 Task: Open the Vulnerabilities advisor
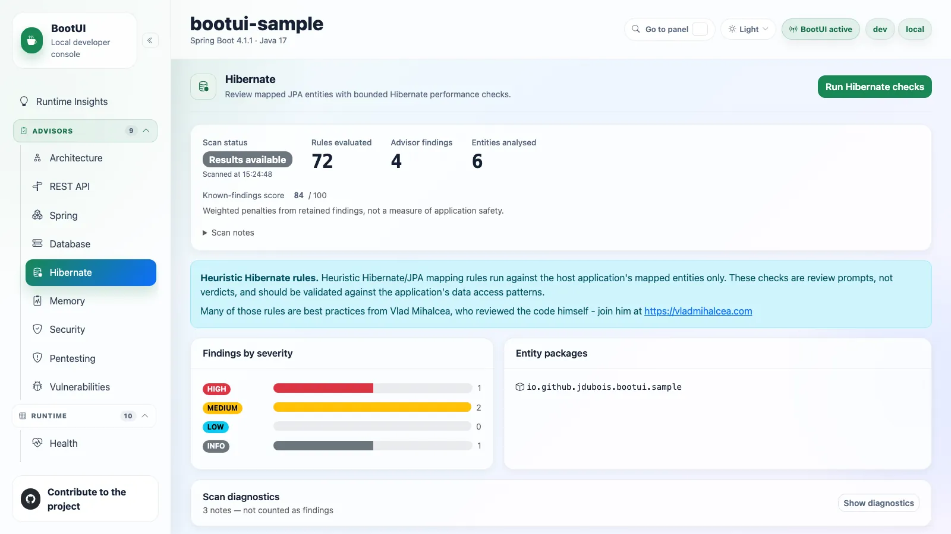(91, 387)
